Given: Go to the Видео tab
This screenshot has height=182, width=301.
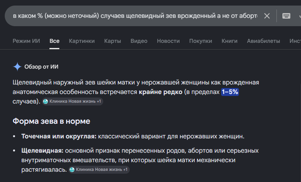Looking at the screenshot, I should click(139, 41).
